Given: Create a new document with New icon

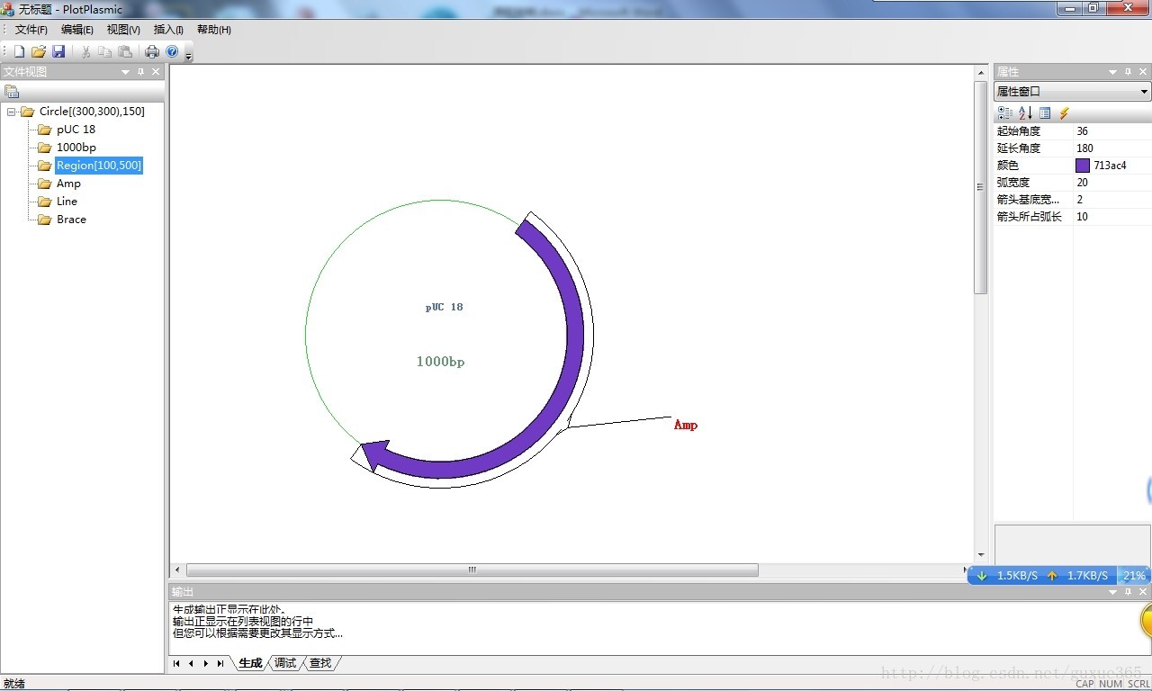Looking at the screenshot, I should (19, 51).
